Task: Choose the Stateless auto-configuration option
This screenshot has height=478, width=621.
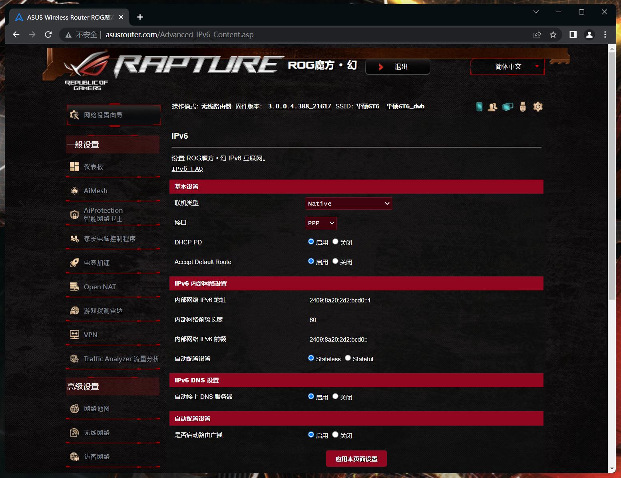Action: [x=311, y=358]
